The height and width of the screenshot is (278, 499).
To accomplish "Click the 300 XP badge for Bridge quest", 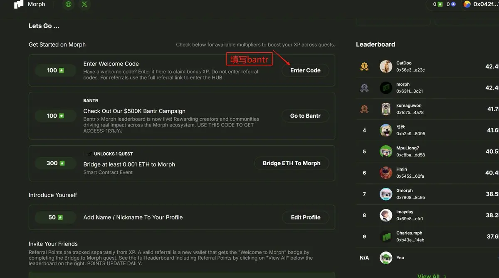I will 55,163.
